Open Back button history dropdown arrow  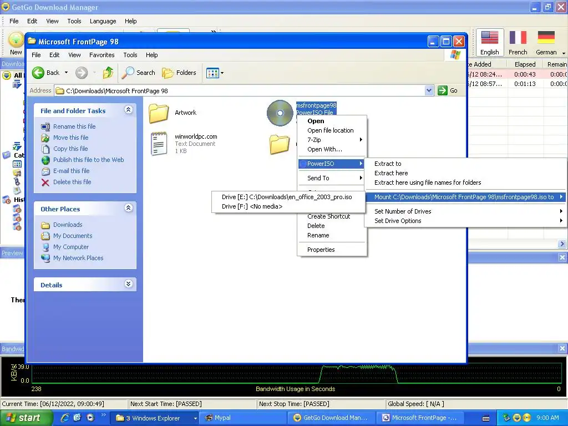(67, 73)
